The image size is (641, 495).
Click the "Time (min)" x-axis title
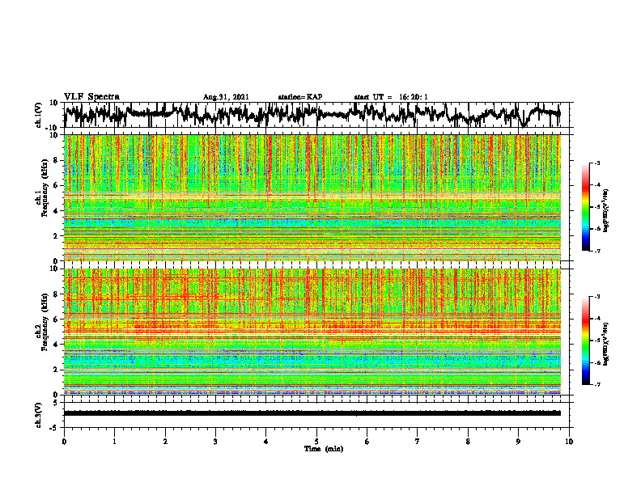324,449
